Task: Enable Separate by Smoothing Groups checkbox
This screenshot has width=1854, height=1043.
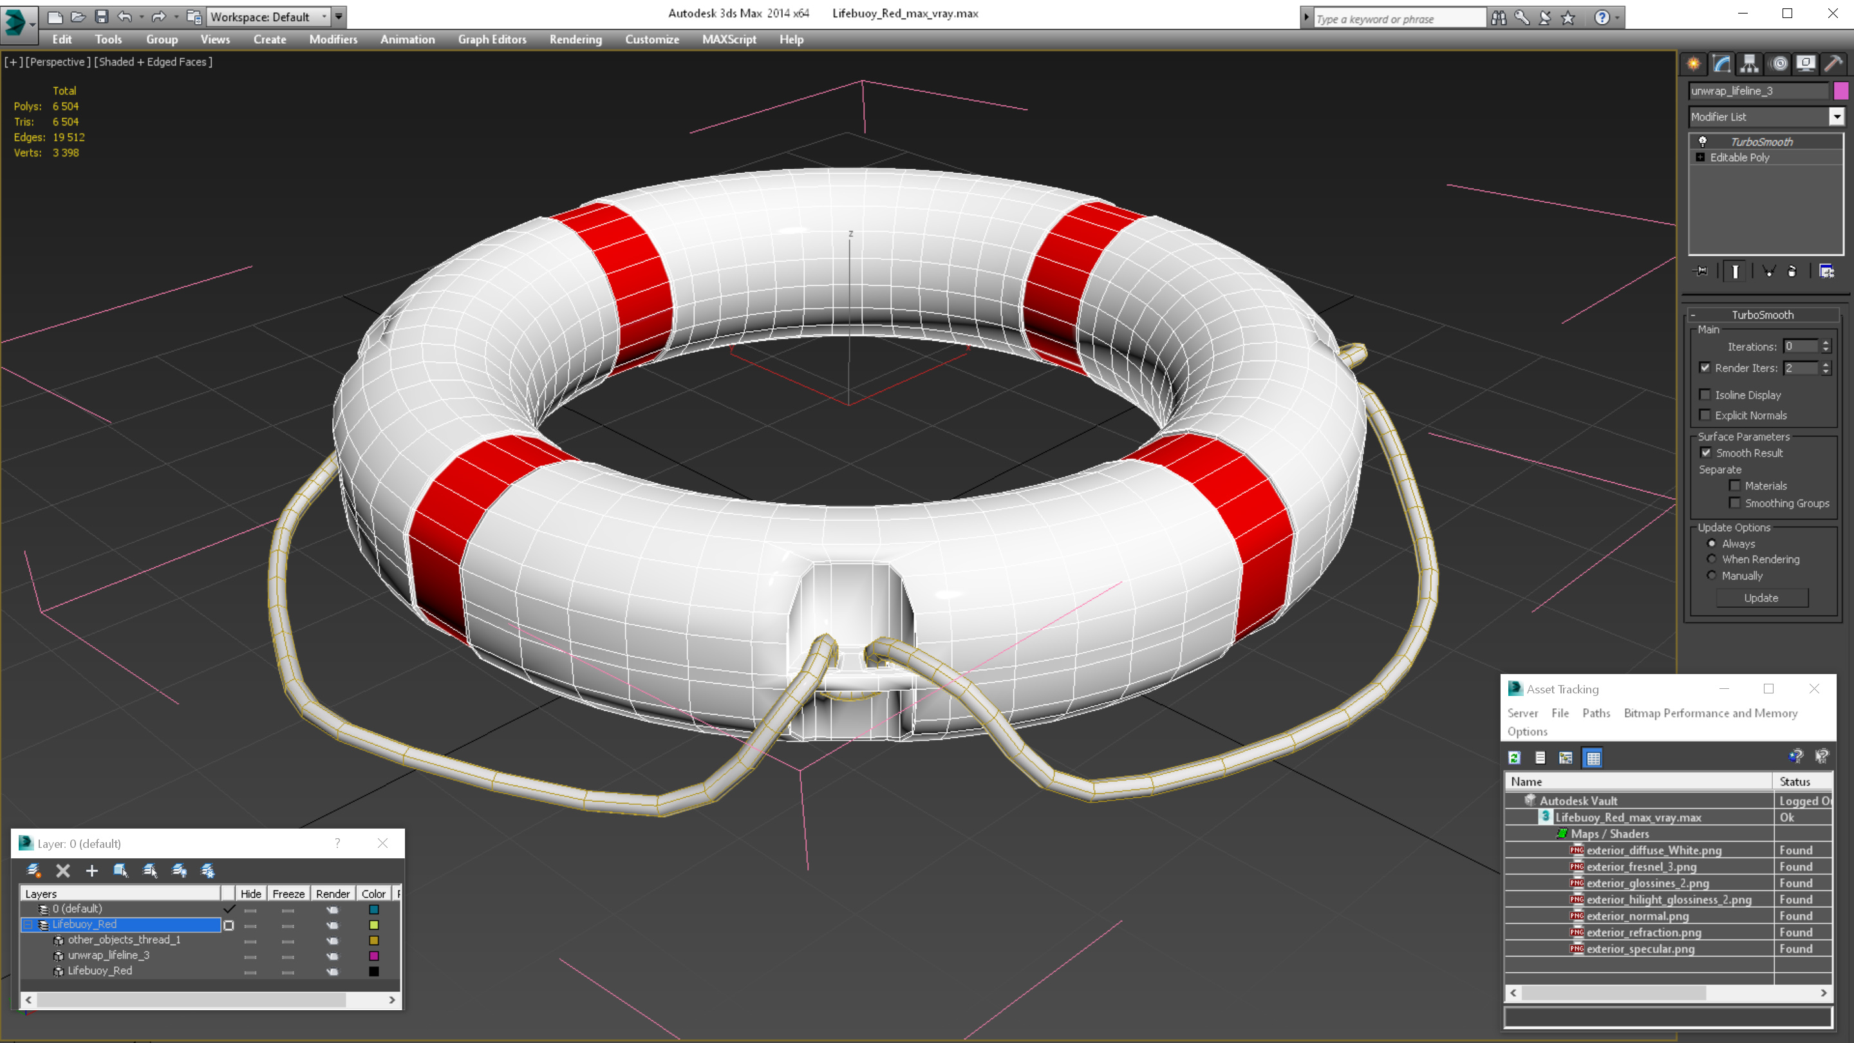Action: pyautogui.click(x=1734, y=503)
